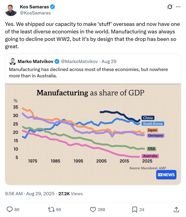Click the Marko Matvikov quoted author name
Viewport: 186px width, 217px height.
36,61
